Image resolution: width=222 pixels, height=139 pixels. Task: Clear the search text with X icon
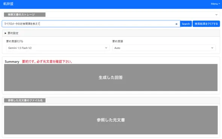[176, 24]
